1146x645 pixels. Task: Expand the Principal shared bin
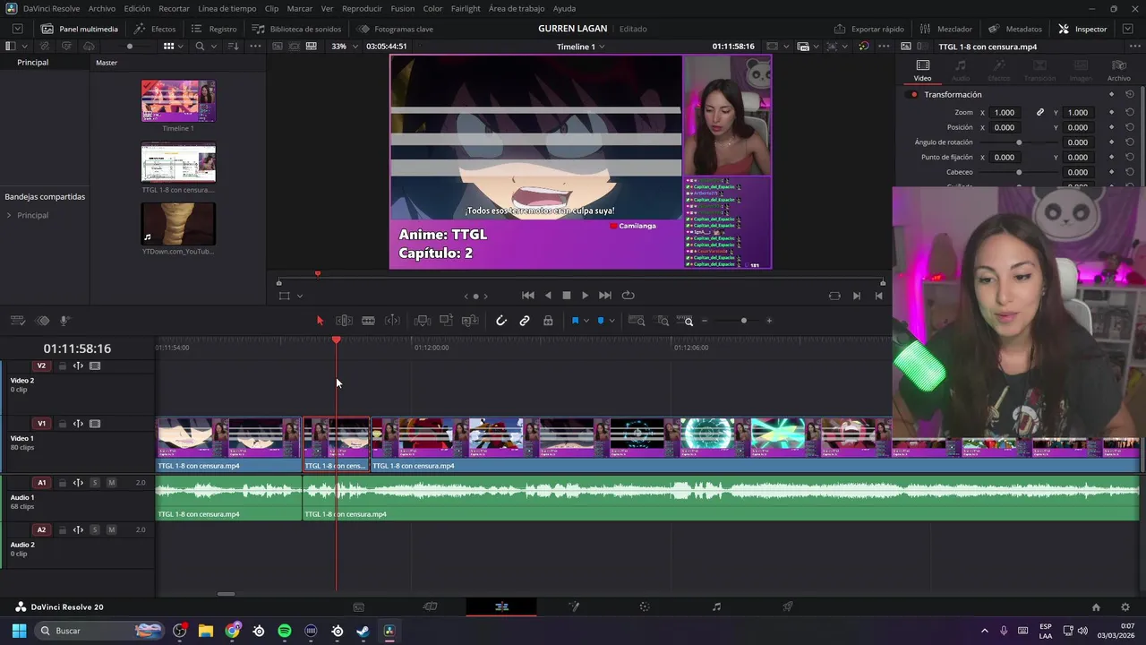click(9, 215)
